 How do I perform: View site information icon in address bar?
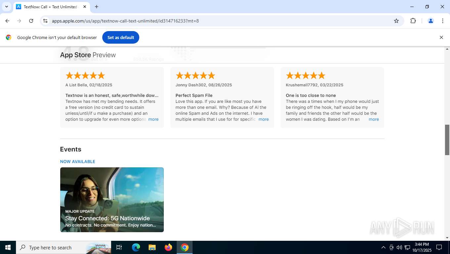[45, 21]
